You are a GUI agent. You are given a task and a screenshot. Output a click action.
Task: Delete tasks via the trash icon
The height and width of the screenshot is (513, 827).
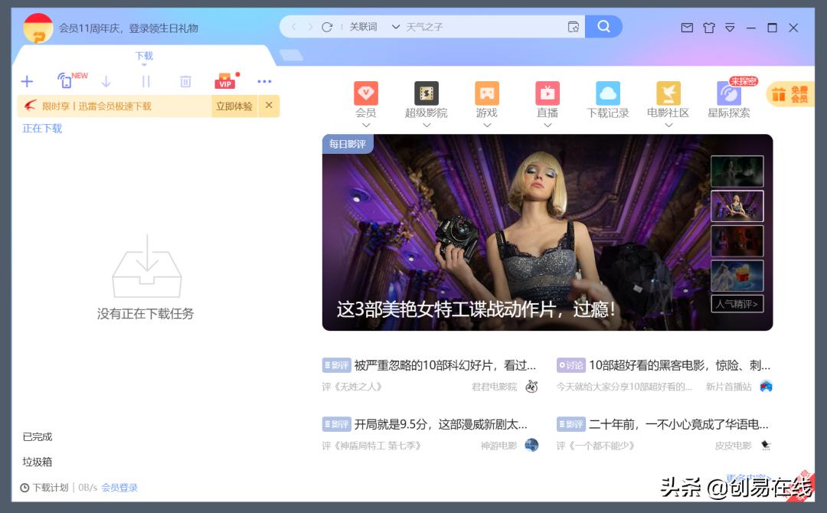click(x=185, y=81)
